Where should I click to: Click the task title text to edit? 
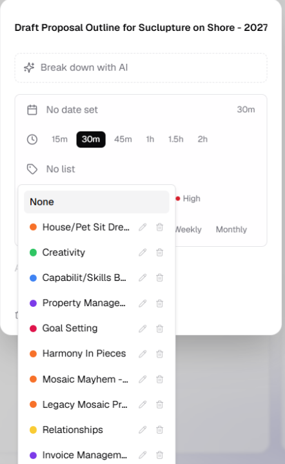coord(141,28)
